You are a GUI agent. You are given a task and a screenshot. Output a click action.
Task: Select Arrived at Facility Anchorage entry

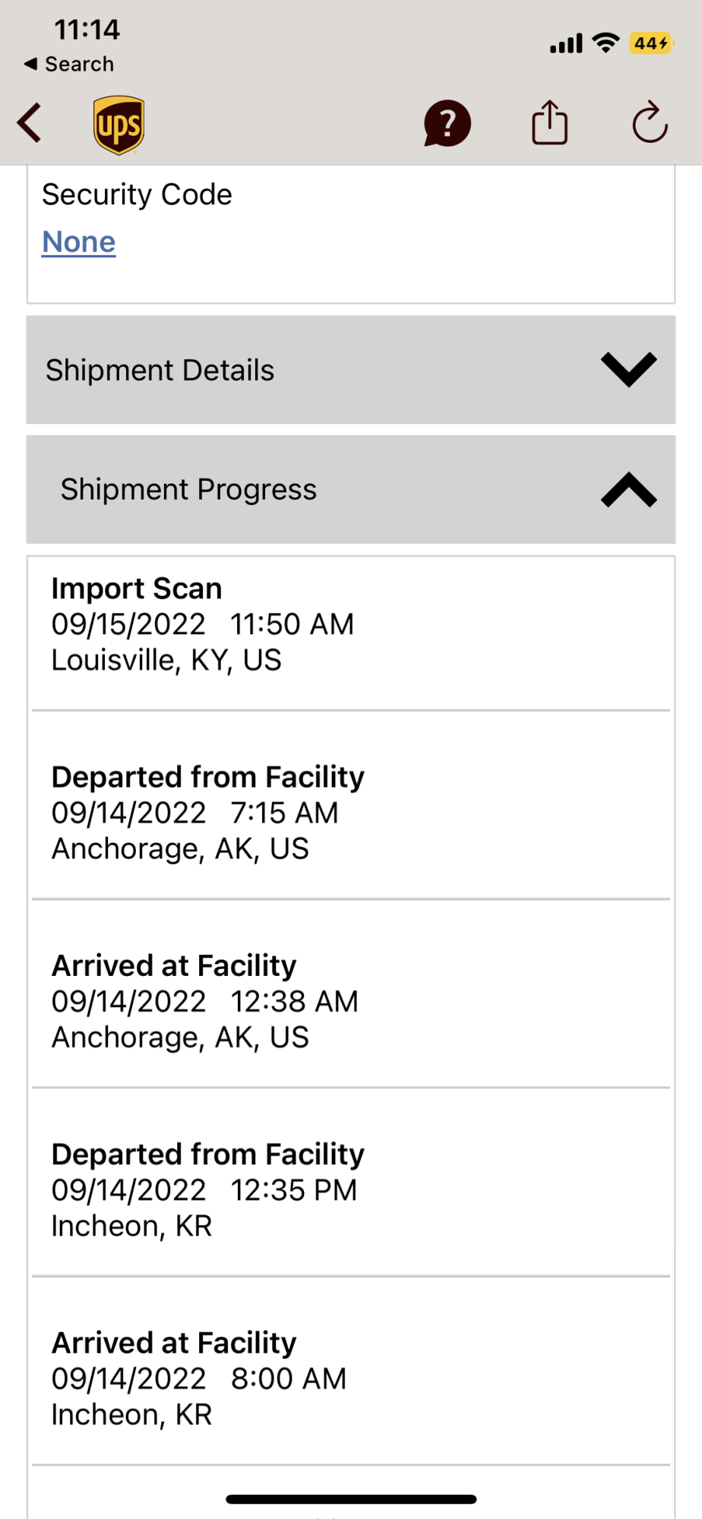point(351,1000)
